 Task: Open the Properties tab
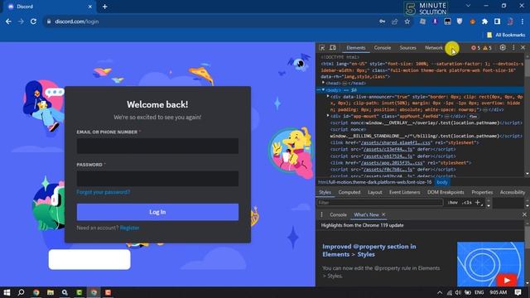pos(482,192)
